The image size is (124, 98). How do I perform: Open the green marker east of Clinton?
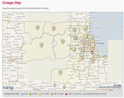point(41,45)
